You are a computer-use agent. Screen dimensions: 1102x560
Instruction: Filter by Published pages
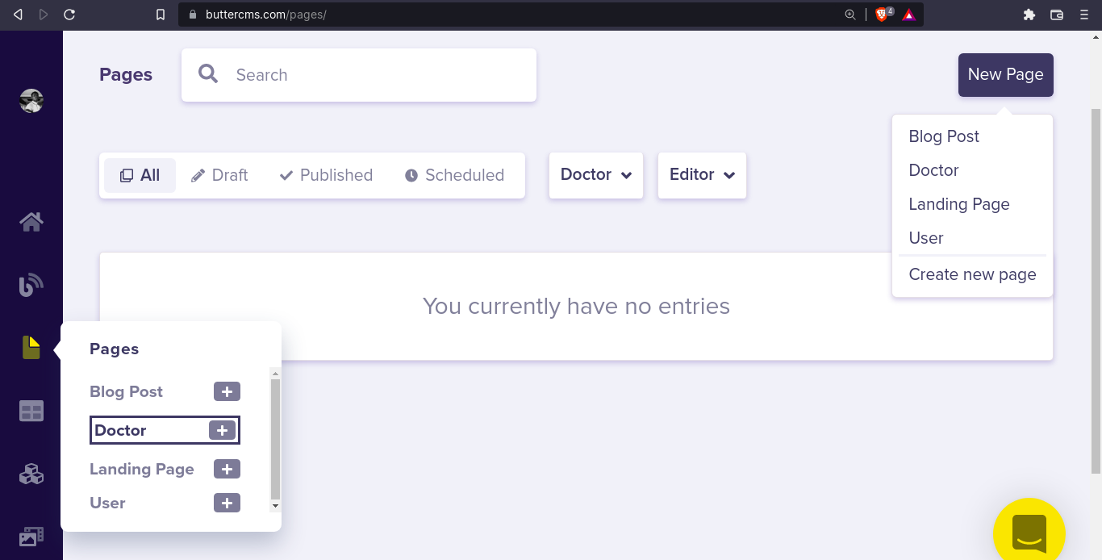326,175
